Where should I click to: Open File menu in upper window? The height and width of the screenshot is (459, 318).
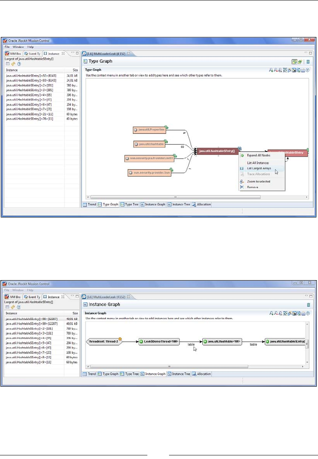tap(7, 47)
